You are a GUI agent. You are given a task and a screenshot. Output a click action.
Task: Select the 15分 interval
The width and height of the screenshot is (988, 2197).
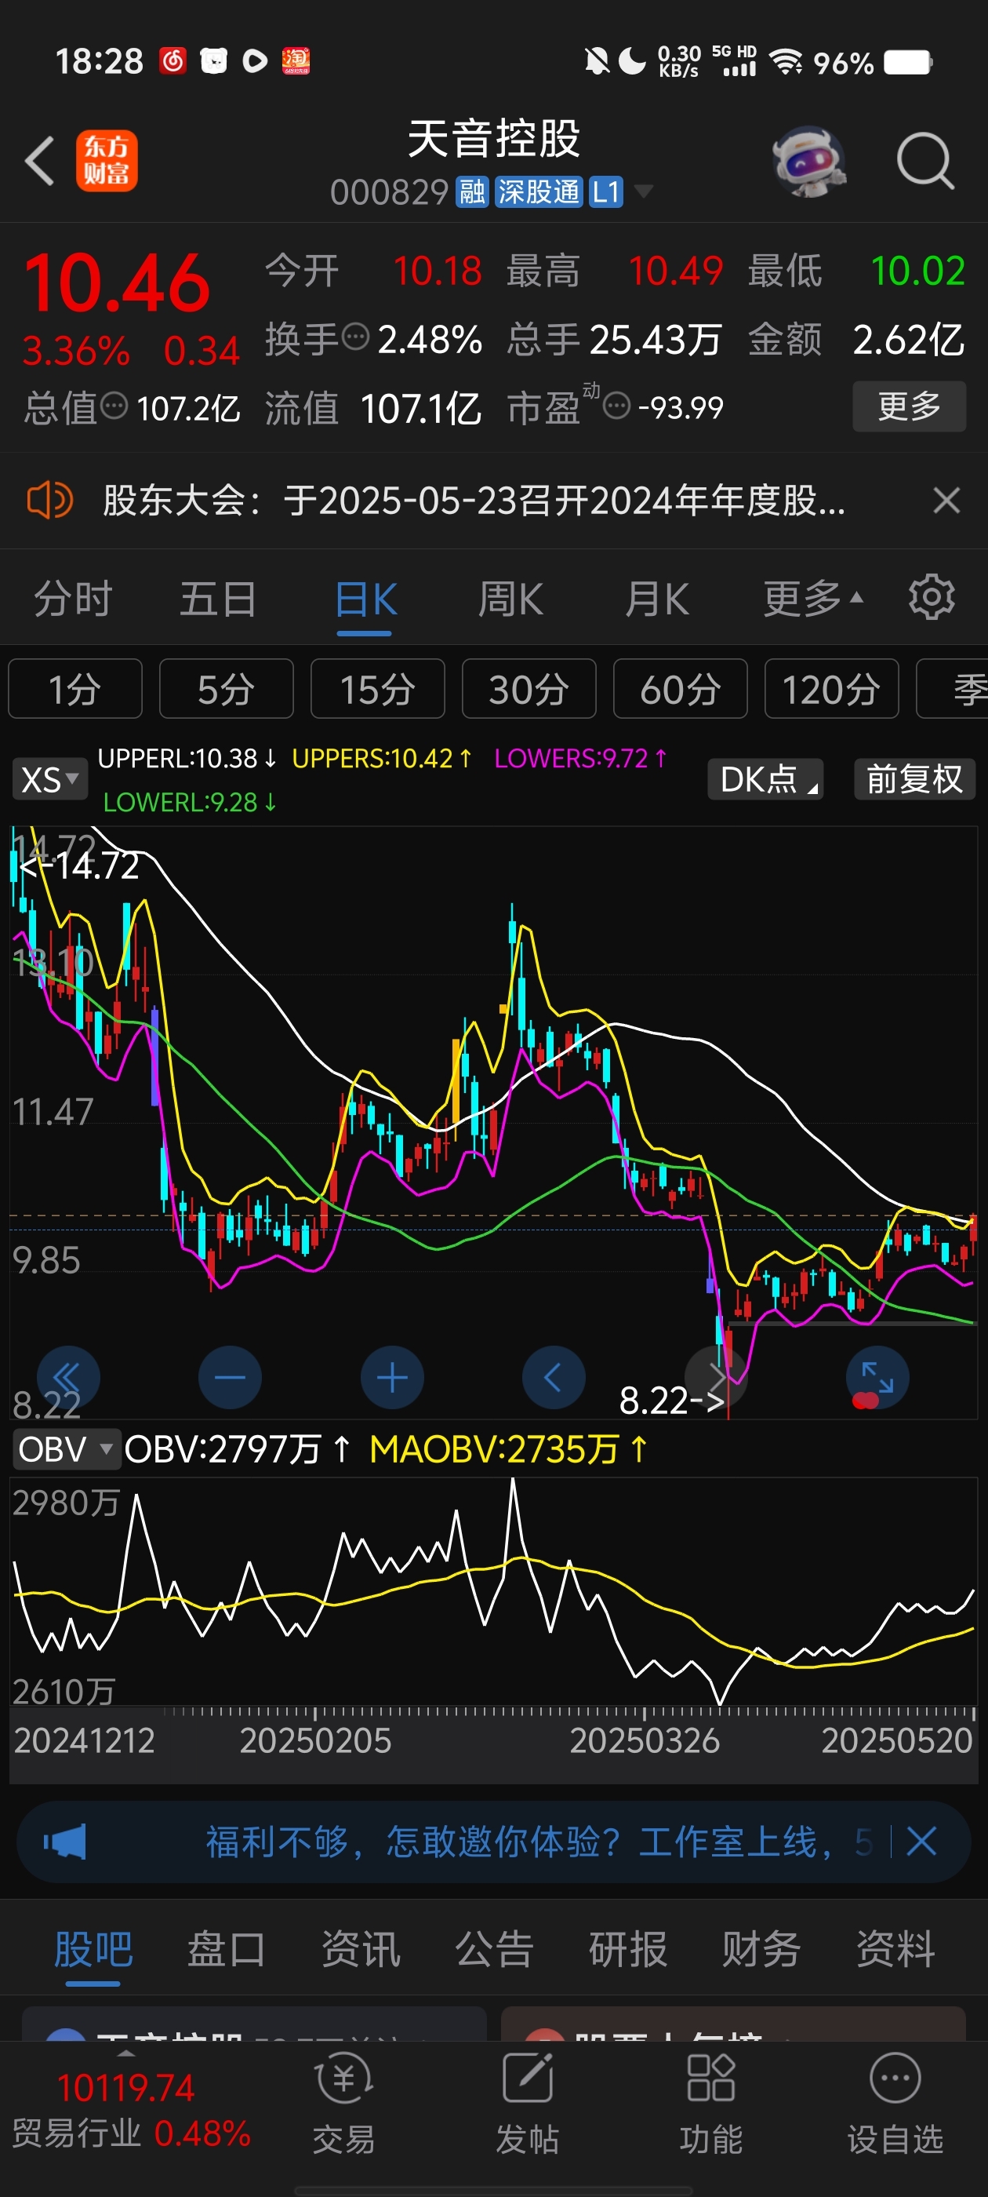tap(378, 688)
